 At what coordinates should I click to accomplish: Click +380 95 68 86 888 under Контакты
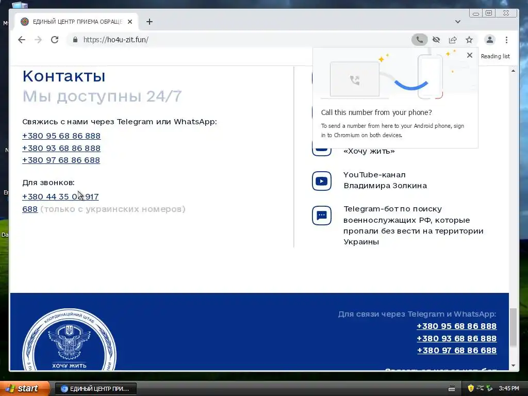61,136
